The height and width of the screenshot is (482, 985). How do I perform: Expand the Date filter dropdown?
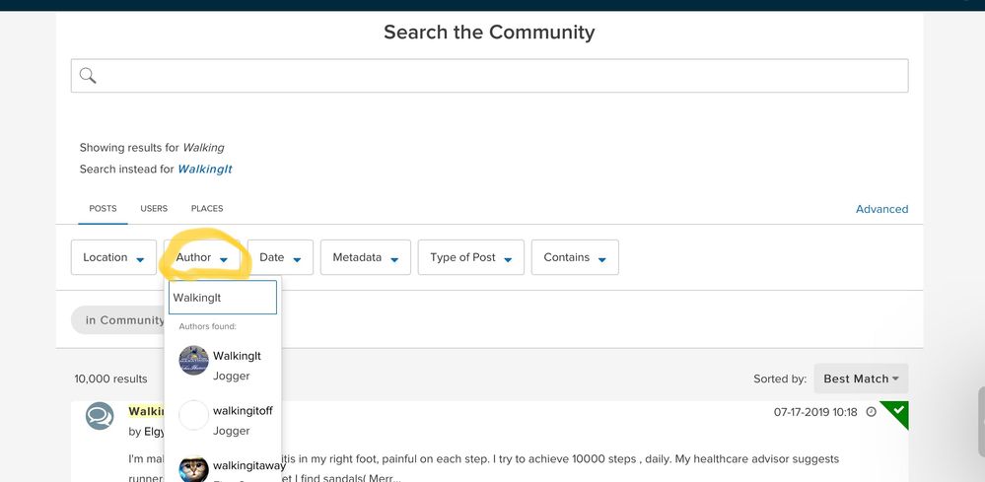[280, 257]
